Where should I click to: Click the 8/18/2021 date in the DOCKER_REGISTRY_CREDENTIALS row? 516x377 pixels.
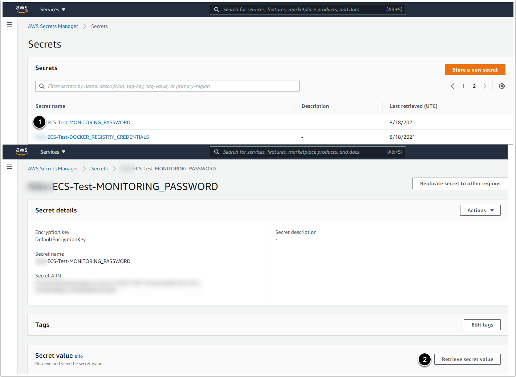pyautogui.click(x=402, y=137)
